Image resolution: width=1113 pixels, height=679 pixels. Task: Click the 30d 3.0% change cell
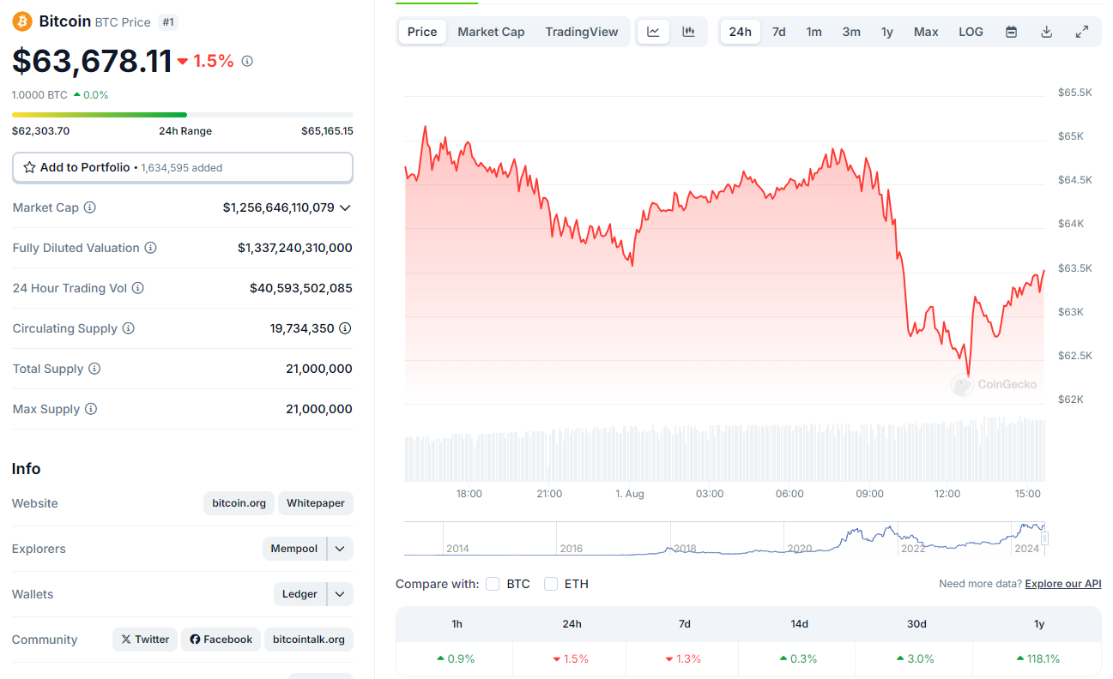tap(913, 658)
